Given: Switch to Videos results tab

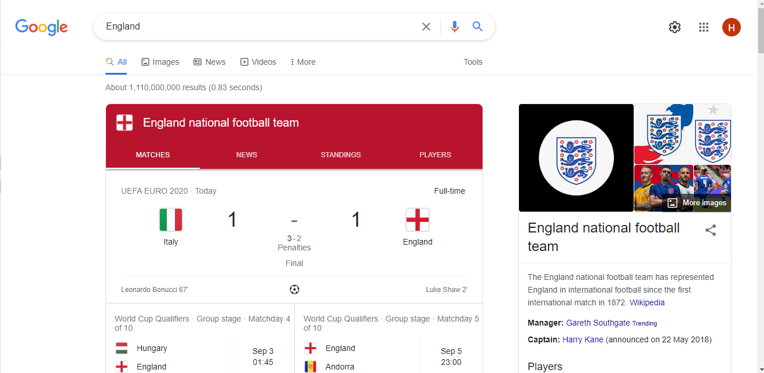Looking at the screenshot, I should (258, 62).
